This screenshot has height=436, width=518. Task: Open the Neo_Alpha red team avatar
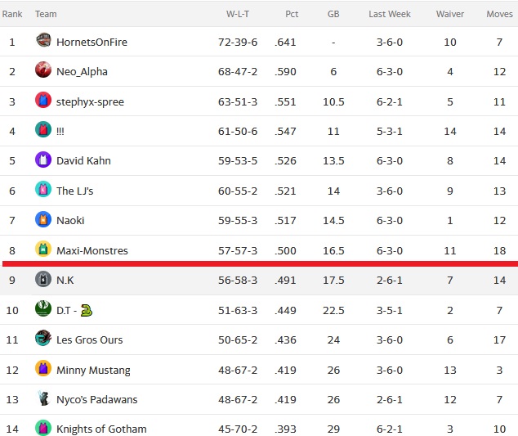(x=43, y=70)
